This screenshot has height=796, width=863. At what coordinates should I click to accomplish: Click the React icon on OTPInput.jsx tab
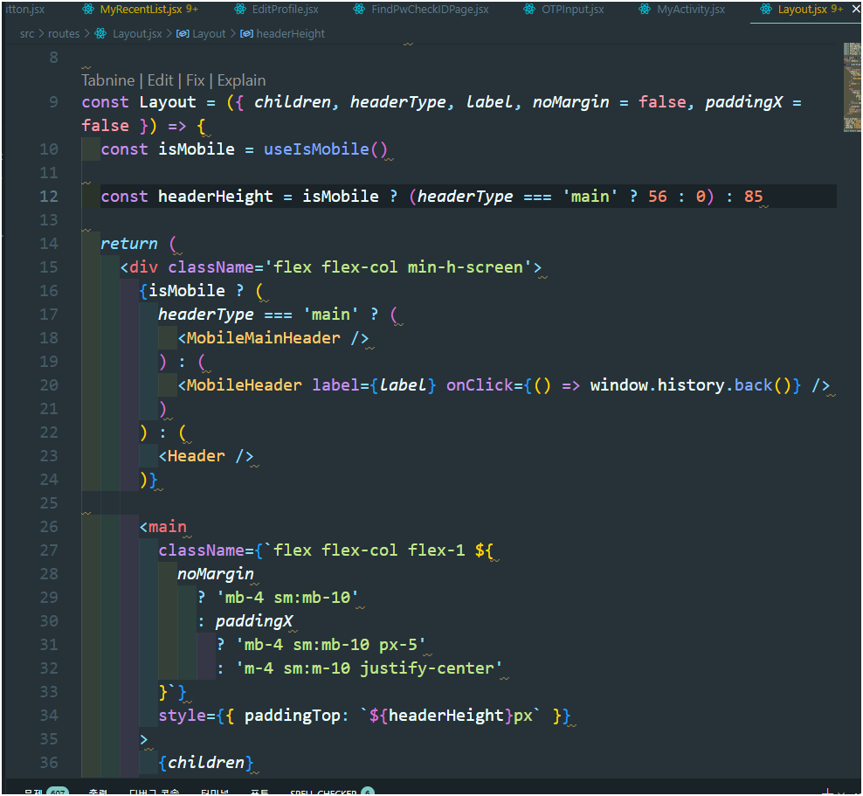pos(529,10)
